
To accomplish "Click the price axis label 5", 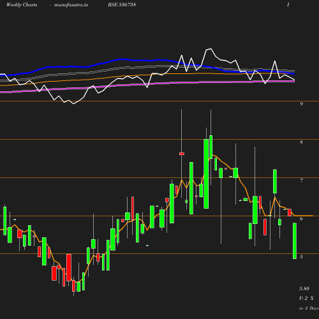I will click(x=301, y=256).
